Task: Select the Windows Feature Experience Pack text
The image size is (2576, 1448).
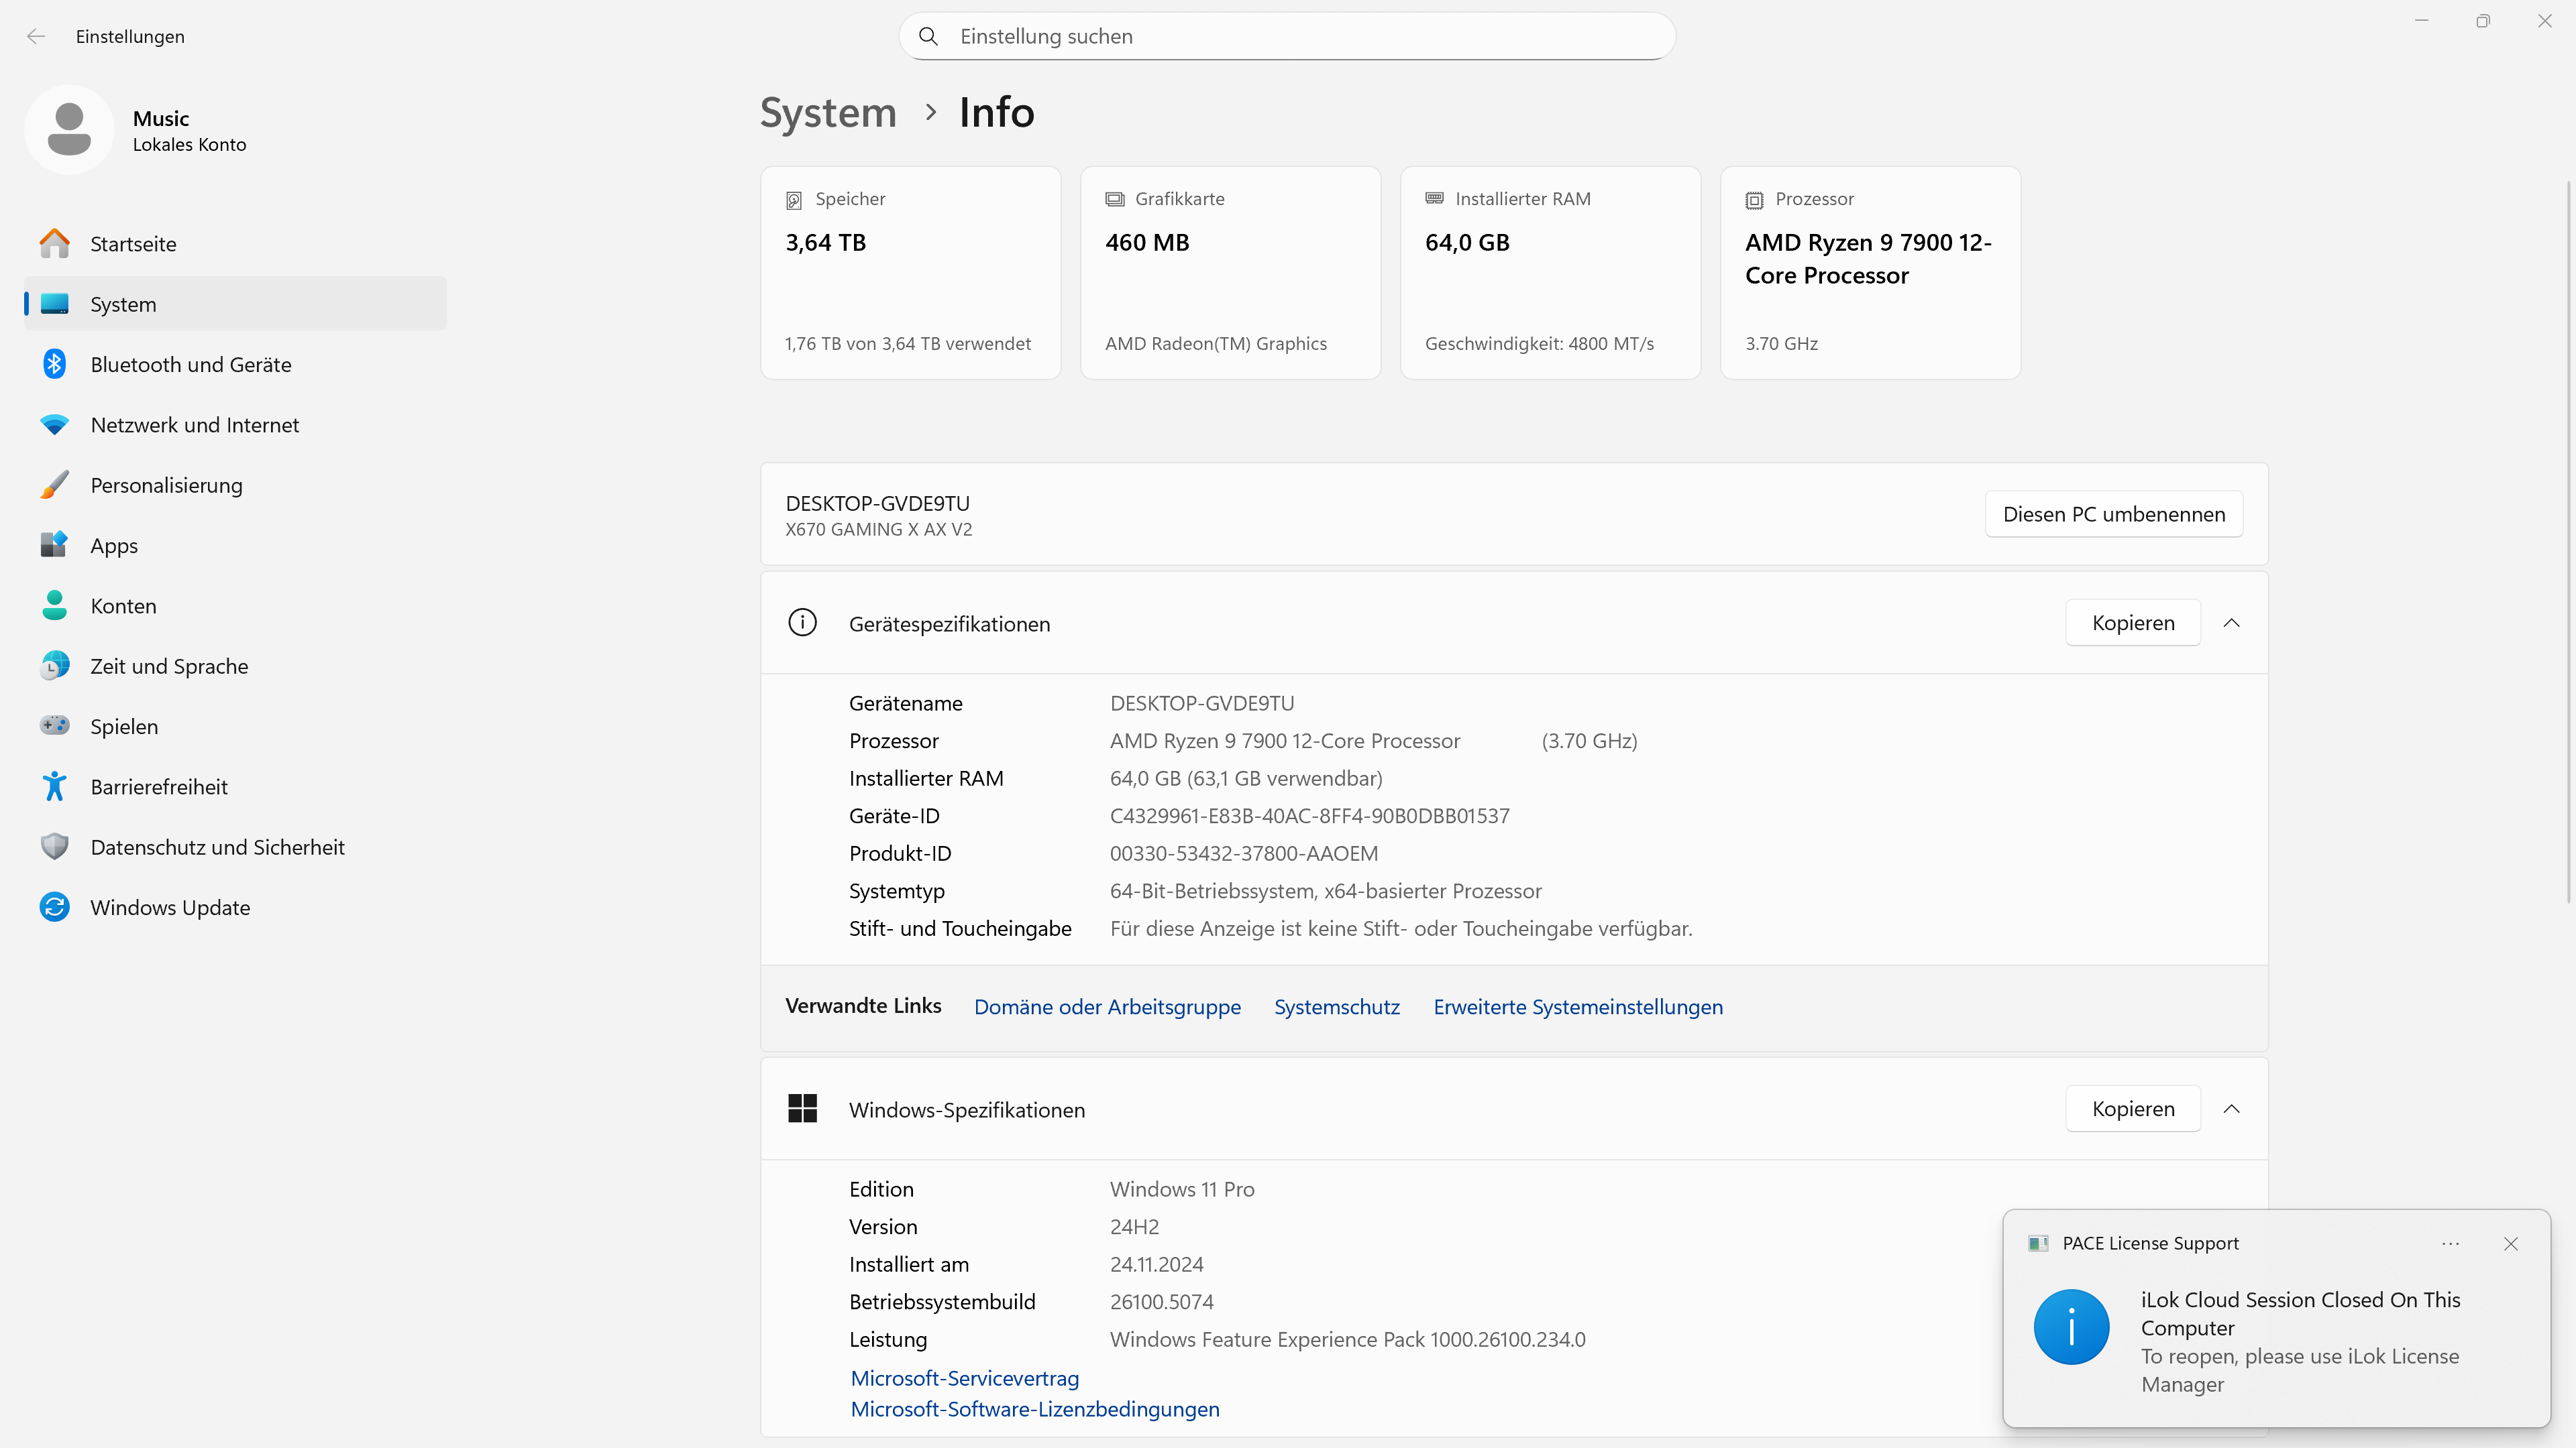Action: point(1347,1339)
